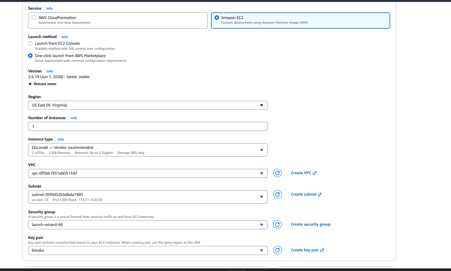
Task: Click the Storage: EBS only text
Action: [x=131, y=153]
